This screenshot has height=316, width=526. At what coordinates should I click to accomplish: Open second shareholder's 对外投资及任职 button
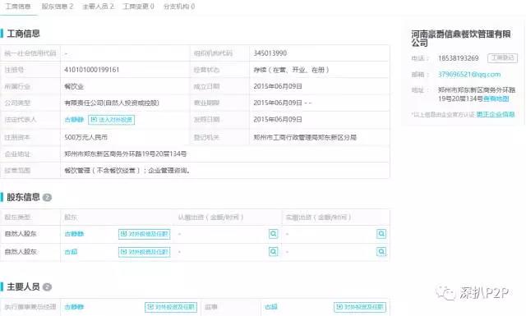(x=145, y=252)
